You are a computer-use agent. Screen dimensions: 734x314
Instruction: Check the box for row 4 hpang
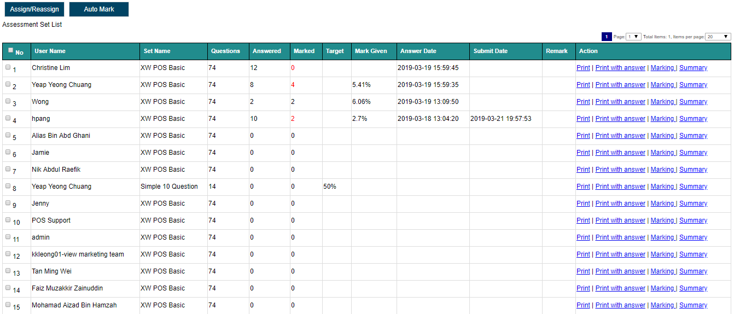(x=8, y=118)
